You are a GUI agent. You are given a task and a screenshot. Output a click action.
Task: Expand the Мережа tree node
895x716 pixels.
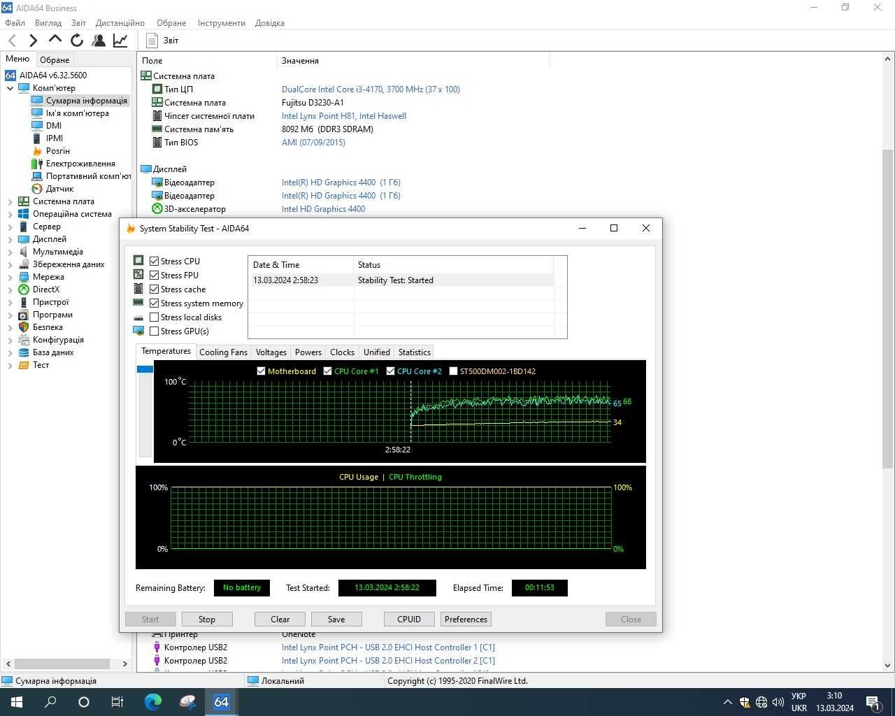coord(10,277)
